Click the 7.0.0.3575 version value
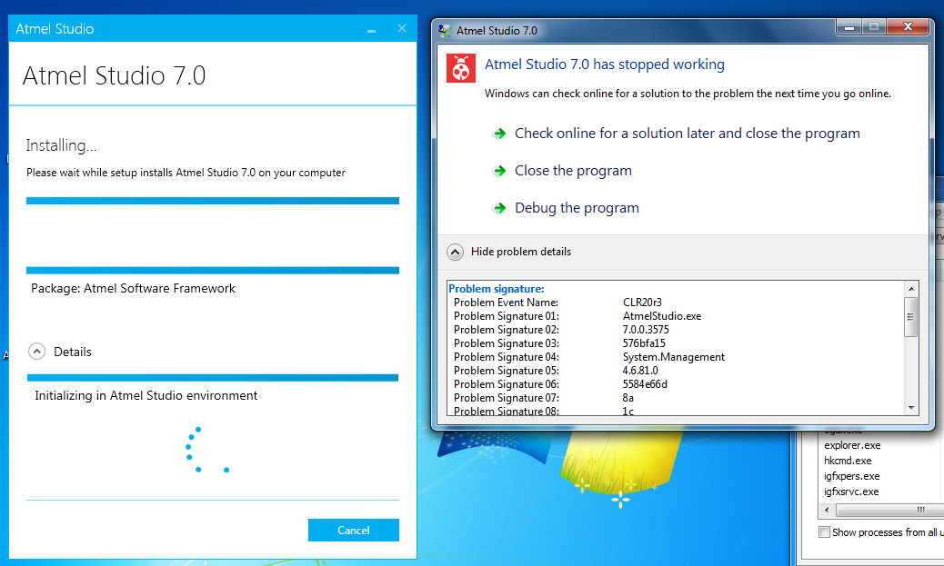 tap(646, 330)
